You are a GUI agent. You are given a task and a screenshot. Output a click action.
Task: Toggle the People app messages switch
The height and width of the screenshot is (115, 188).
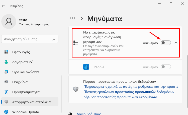pyautogui.click(x=166, y=67)
